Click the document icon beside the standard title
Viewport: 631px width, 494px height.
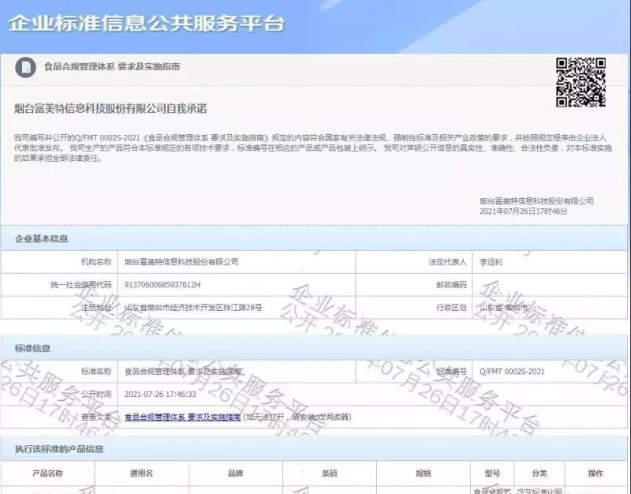pos(25,67)
